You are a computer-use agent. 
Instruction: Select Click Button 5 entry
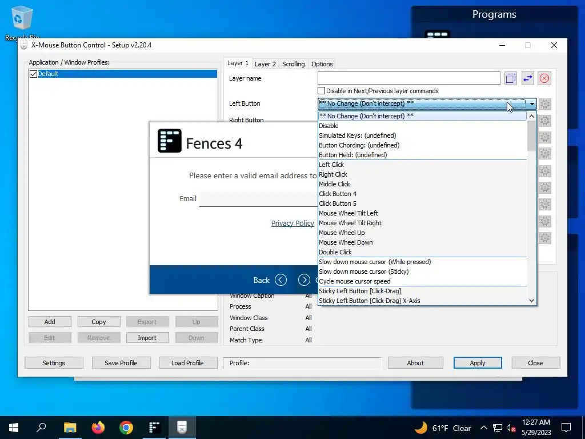(422, 203)
